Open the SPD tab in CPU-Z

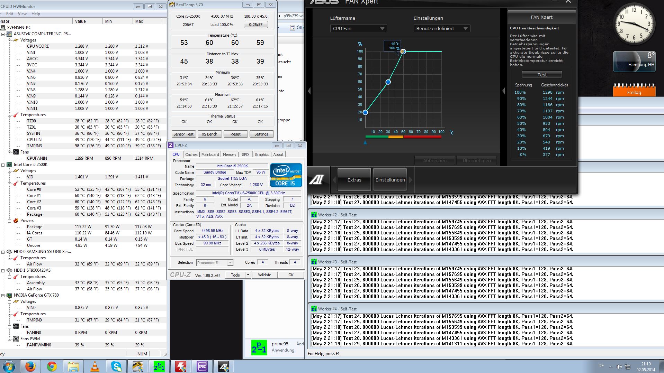(x=245, y=155)
